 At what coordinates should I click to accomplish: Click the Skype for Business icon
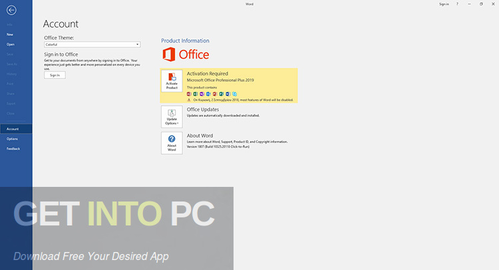click(235, 94)
